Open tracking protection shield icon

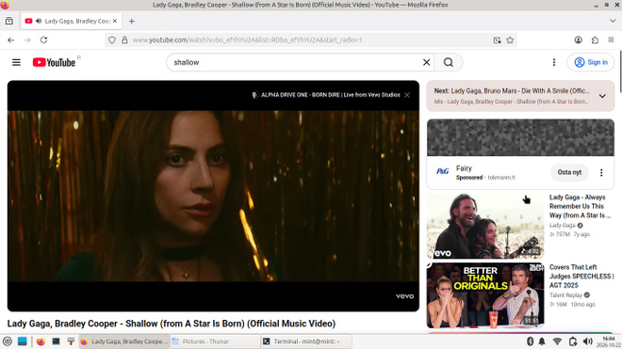[x=112, y=40]
